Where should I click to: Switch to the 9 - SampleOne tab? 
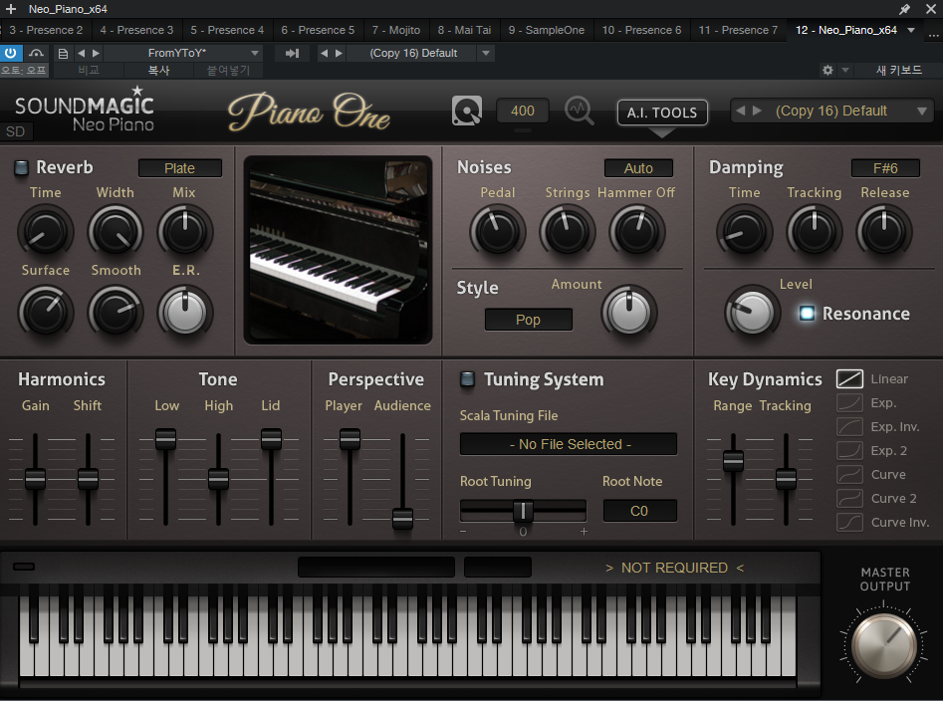(x=546, y=30)
